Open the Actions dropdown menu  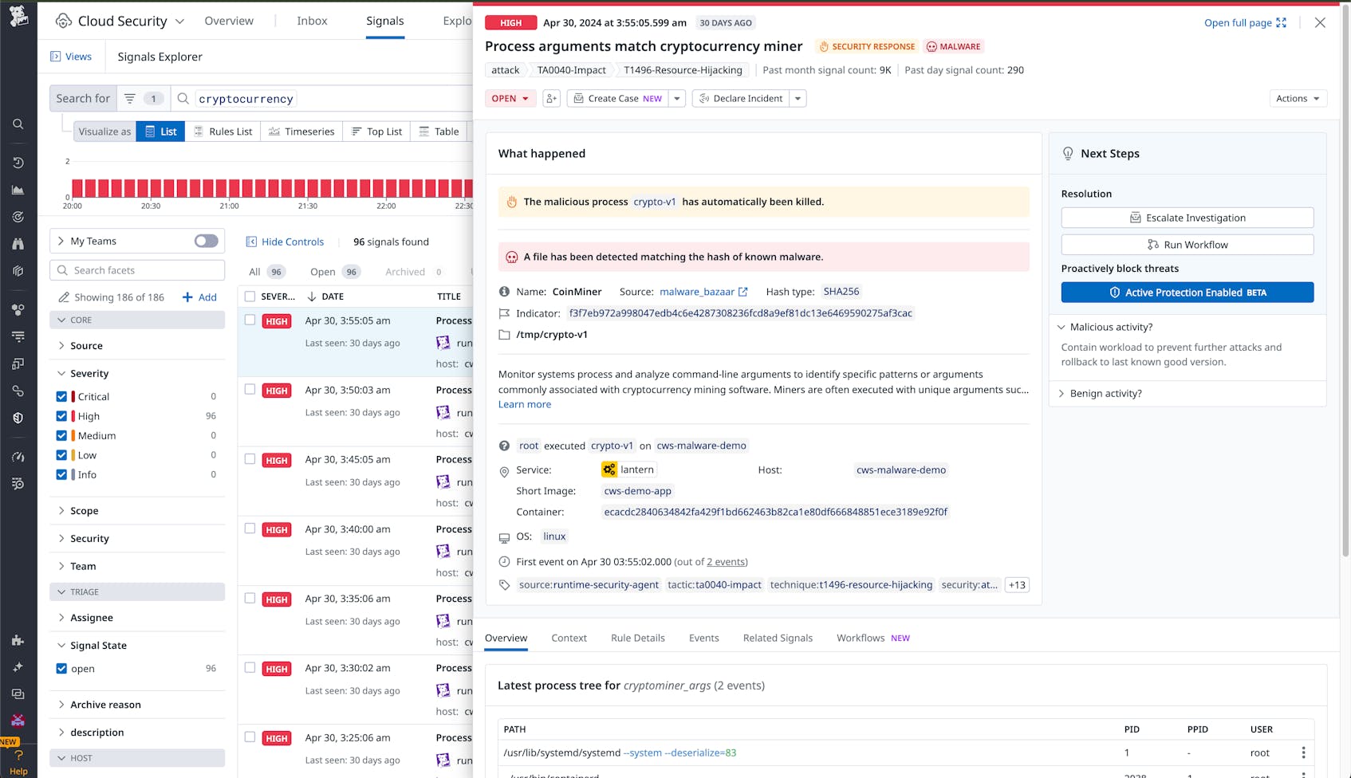coord(1298,98)
